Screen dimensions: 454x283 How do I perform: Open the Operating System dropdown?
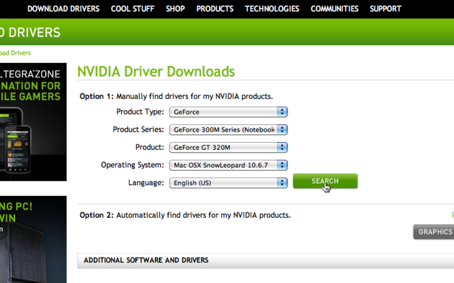(228, 165)
